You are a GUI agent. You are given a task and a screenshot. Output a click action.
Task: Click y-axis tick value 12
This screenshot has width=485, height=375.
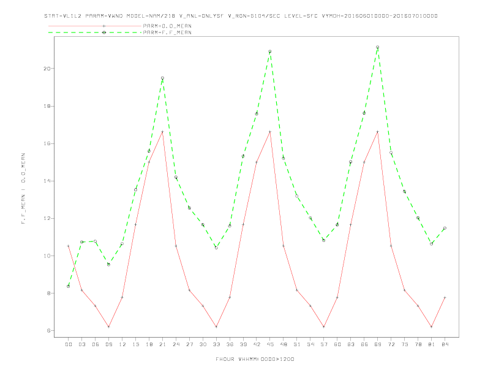[x=47, y=218]
